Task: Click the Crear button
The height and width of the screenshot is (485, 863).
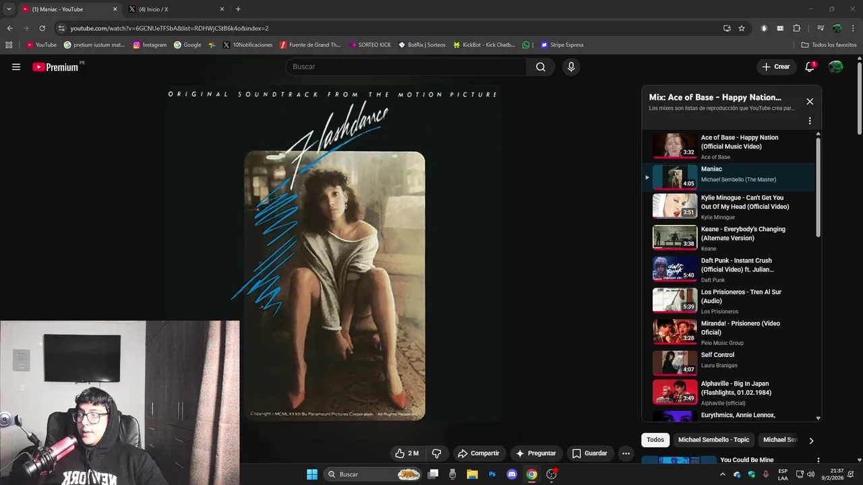Action: (775, 67)
